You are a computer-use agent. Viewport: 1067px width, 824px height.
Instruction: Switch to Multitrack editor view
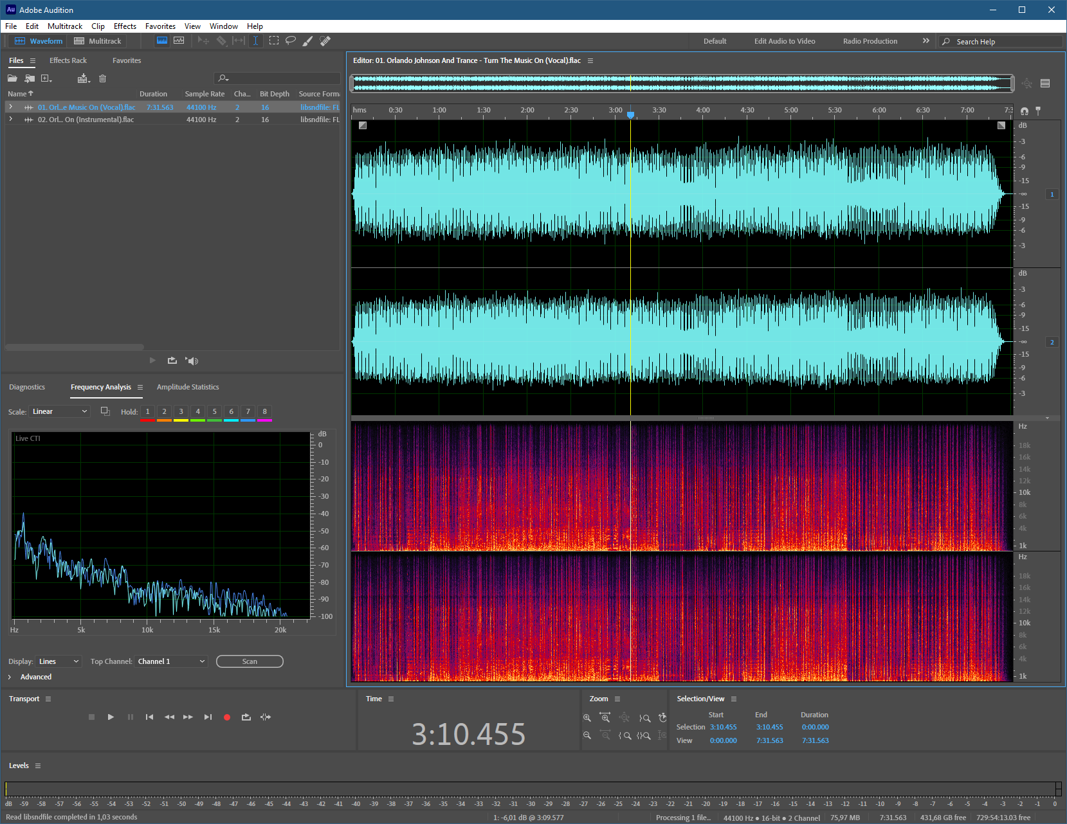[x=98, y=41]
